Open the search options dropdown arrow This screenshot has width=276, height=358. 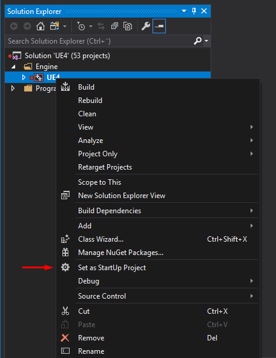[206, 41]
